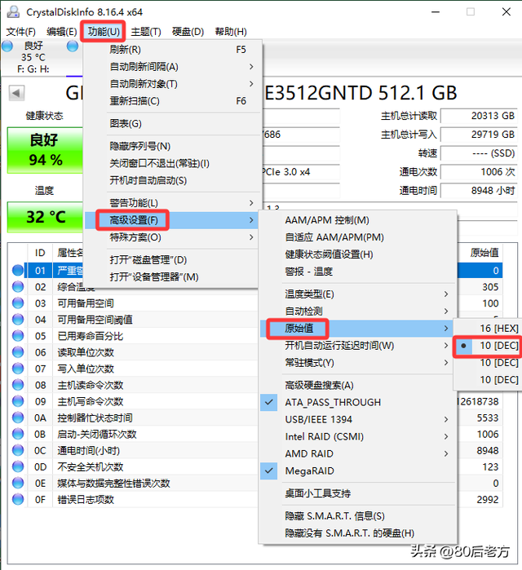522x570 pixels.
Task: Expand 开机自动运行延迟时间(W) submenu
Action: [x=358, y=346]
